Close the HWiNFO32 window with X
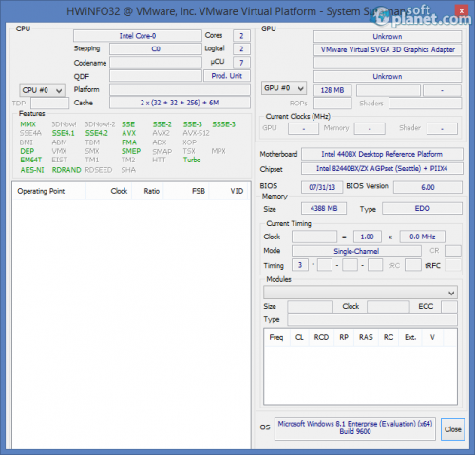Viewport: 475px width, 455px height. pyautogui.click(x=462, y=11)
